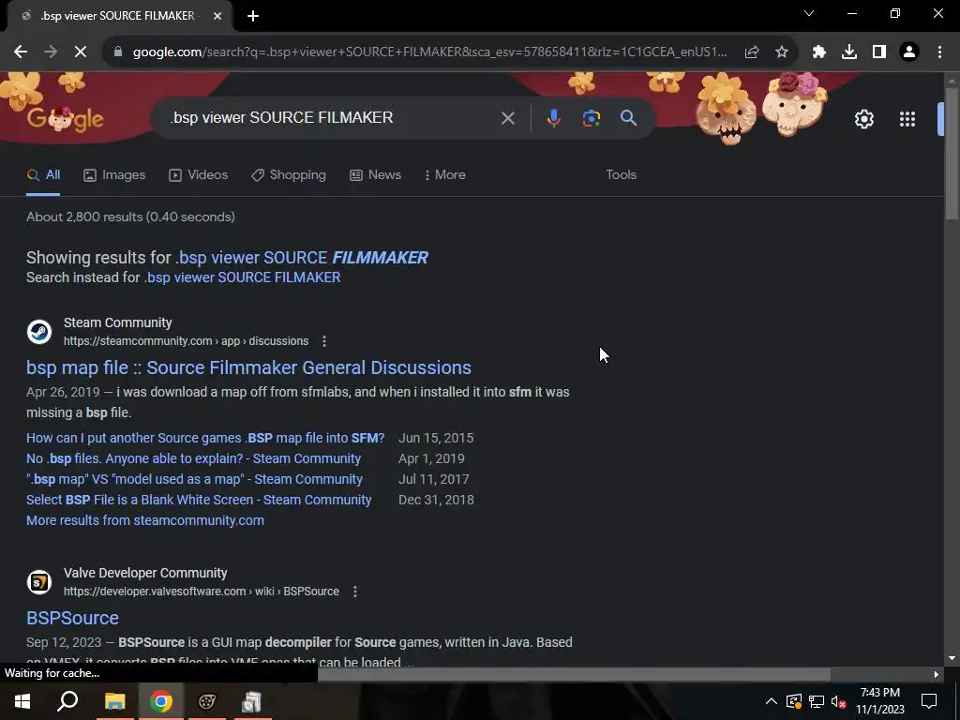Viewport: 960px width, 720px height.
Task: Open Windows taskbar search
Action: coord(67,701)
